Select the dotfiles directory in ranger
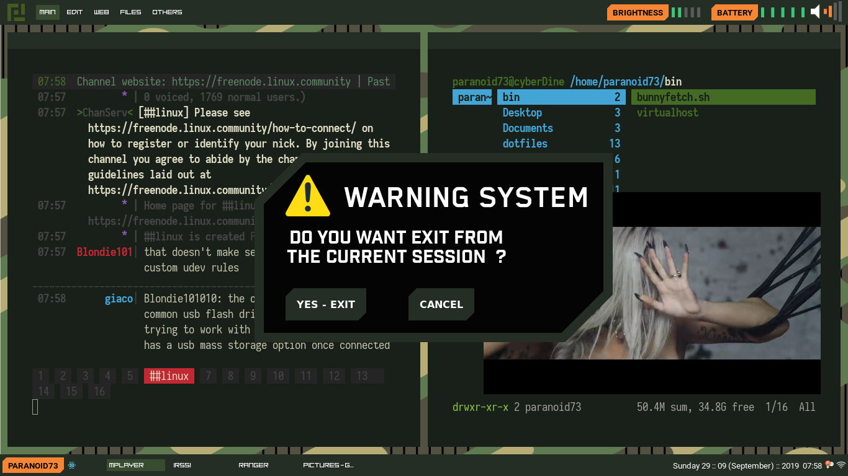 click(x=561, y=144)
